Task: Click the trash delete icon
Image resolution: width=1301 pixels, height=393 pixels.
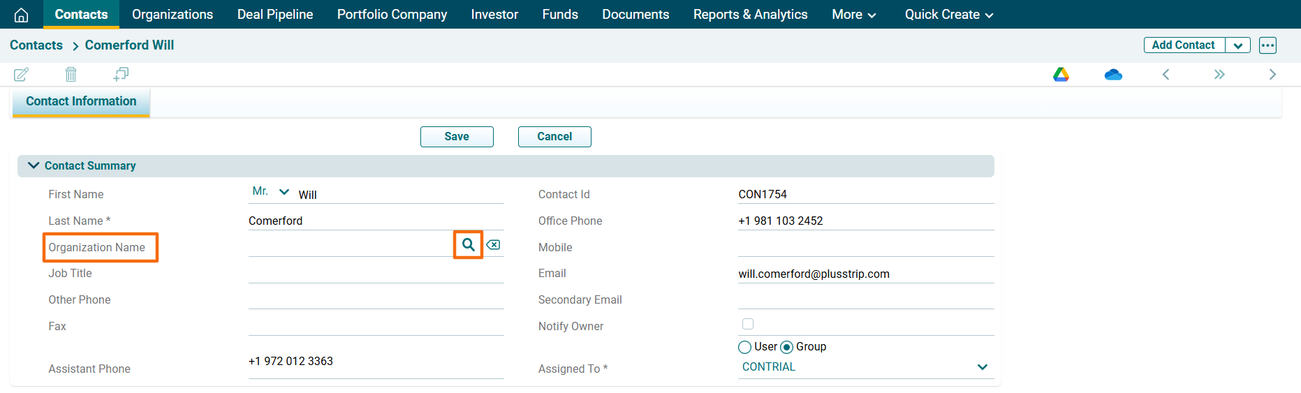Action: click(71, 74)
